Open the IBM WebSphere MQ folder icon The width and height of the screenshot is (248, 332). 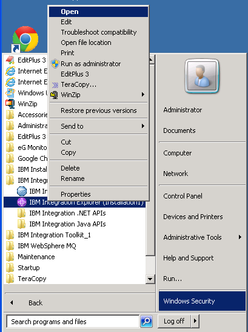(10, 246)
